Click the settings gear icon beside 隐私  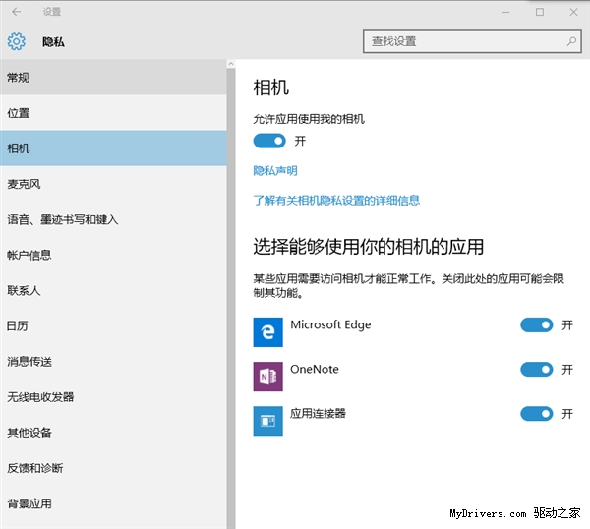tap(16, 42)
